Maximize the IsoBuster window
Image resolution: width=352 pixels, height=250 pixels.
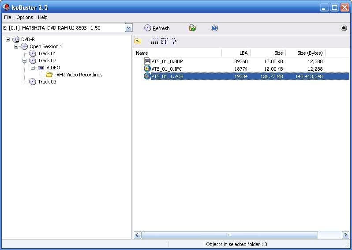point(334,8)
